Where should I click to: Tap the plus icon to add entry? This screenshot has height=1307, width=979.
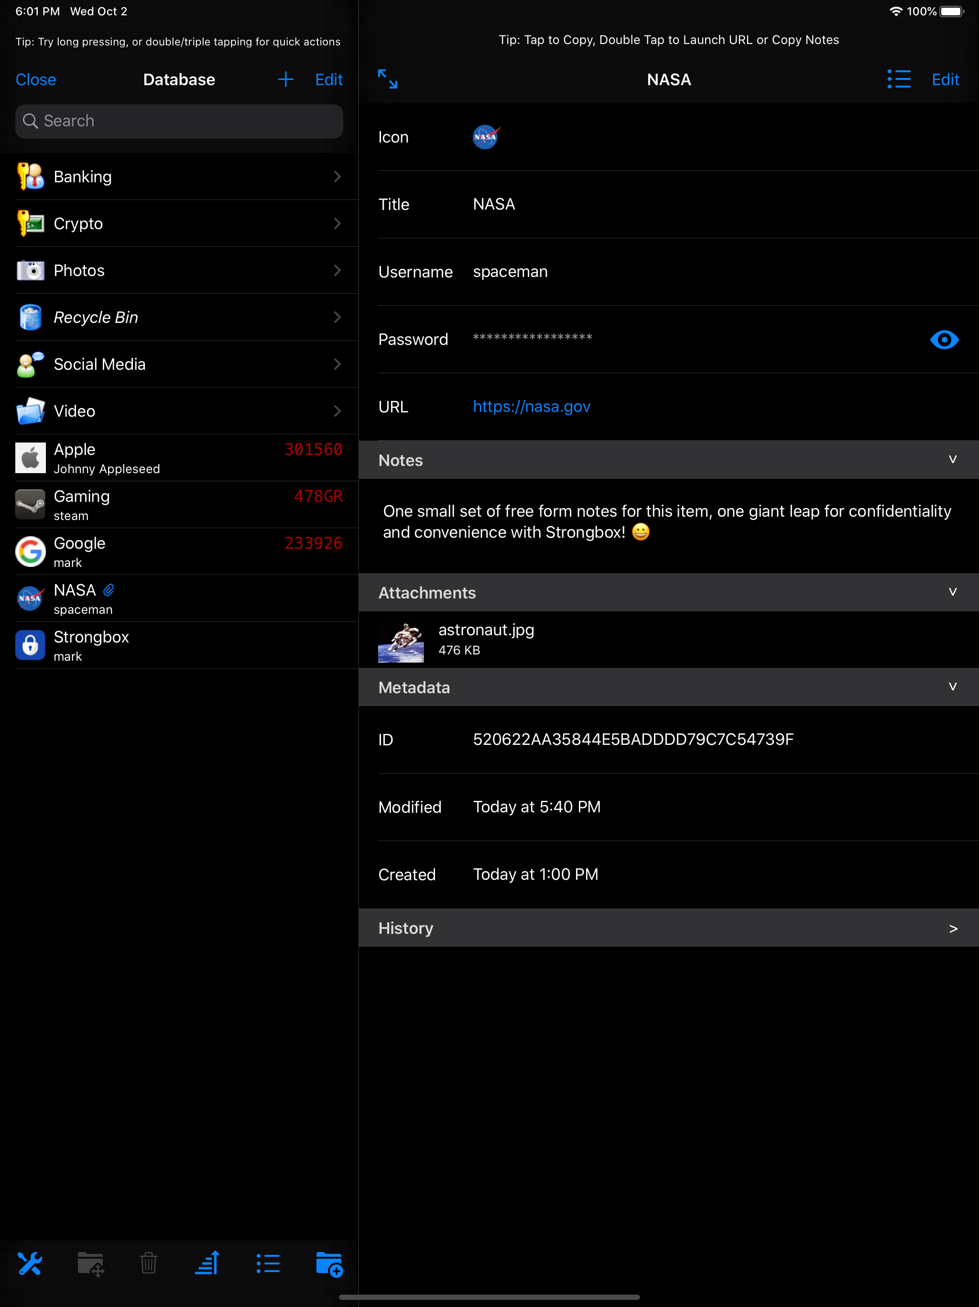(x=286, y=79)
